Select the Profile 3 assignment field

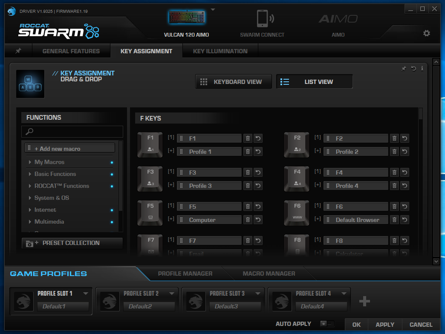click(209, 186)
